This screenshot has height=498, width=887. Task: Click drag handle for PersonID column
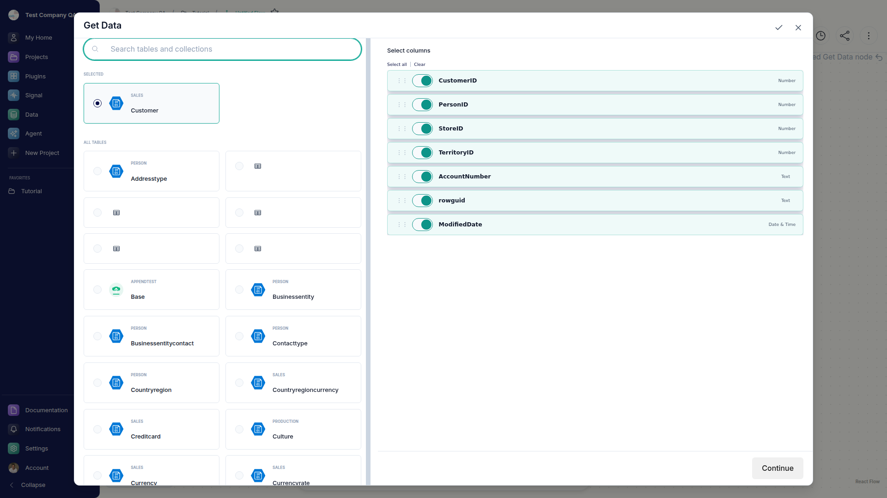pyautogui.click(x=402, y=105)
